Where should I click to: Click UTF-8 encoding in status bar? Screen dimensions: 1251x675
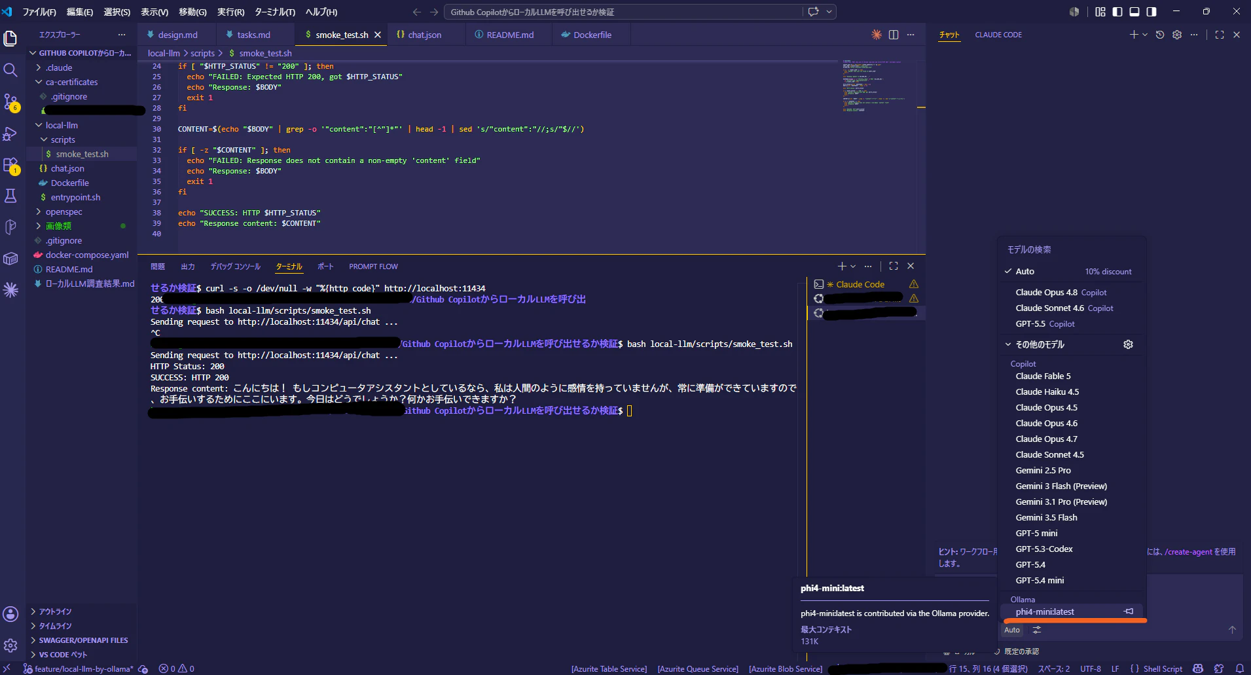pyautogui.click(x=1091, y=668)
